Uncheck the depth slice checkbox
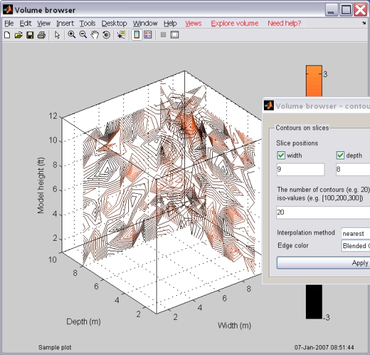The width and height of the screenshot is (370, 355). pos(340,156)
